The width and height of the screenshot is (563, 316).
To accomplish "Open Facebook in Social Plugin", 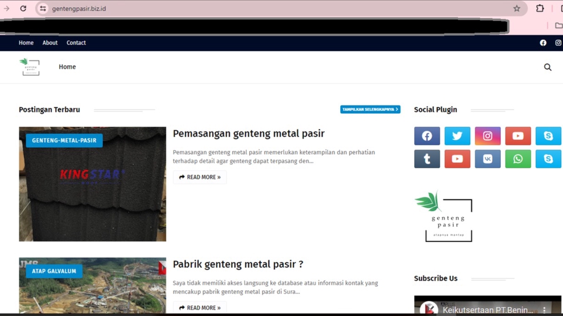I will (x=427, y=136).
